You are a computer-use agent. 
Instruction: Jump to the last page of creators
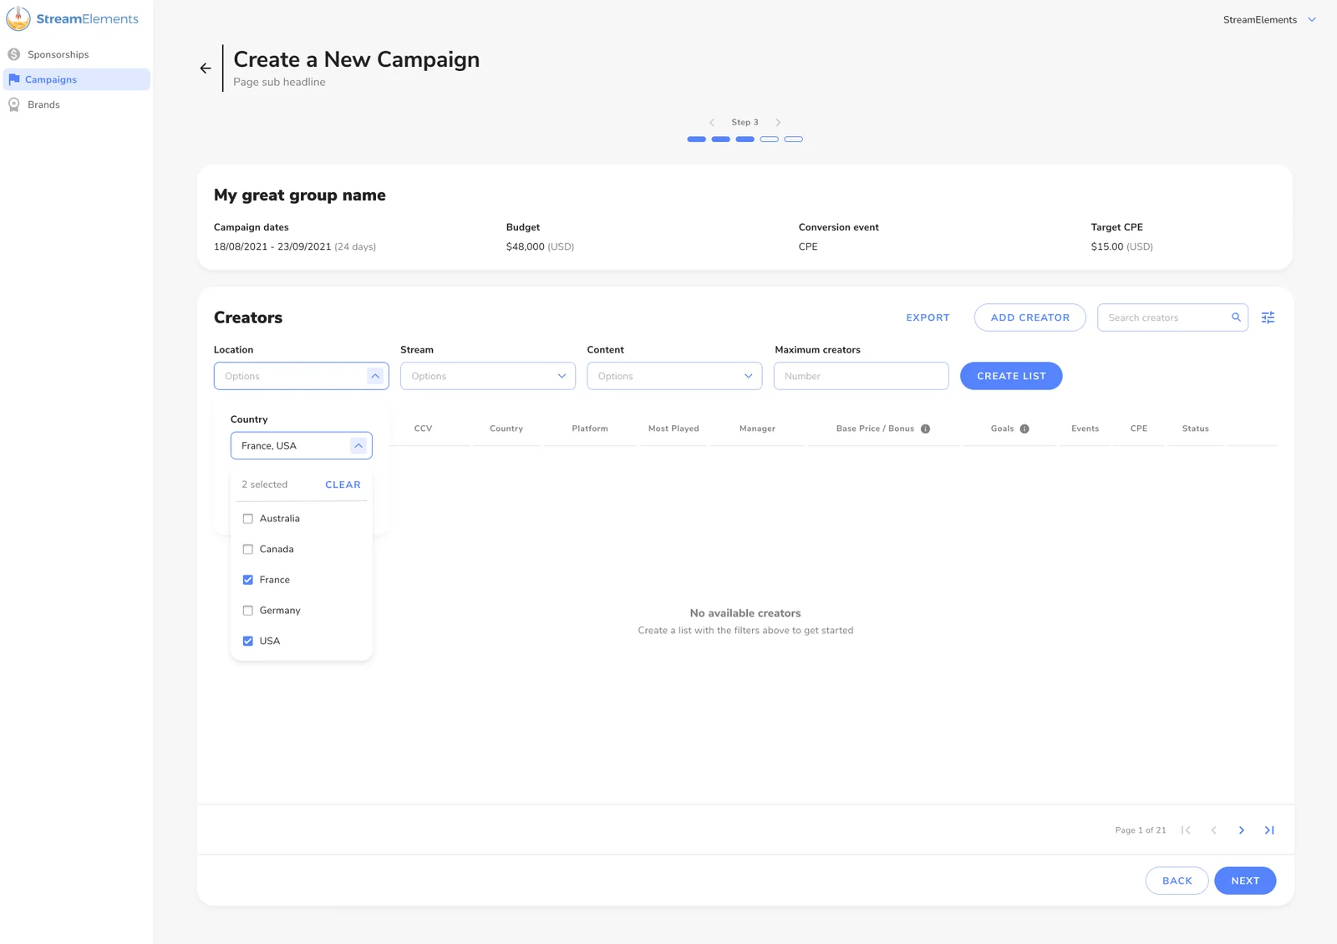(1269, 830)
